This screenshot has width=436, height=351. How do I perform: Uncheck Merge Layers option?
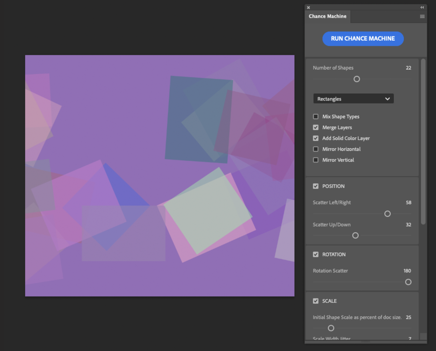point(316,127)
